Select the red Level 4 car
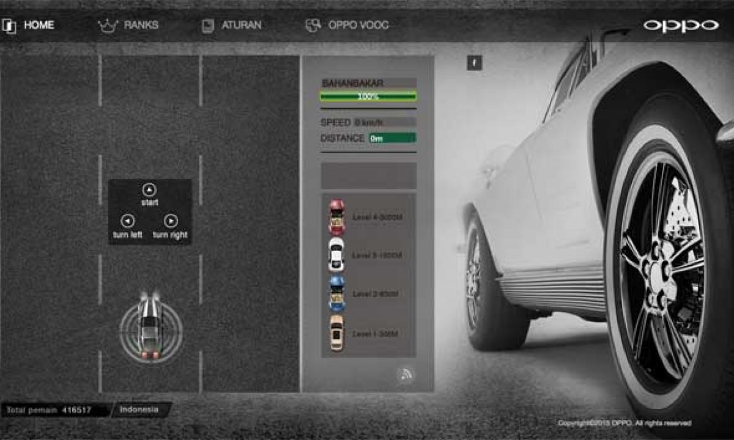 pos(336,217)
